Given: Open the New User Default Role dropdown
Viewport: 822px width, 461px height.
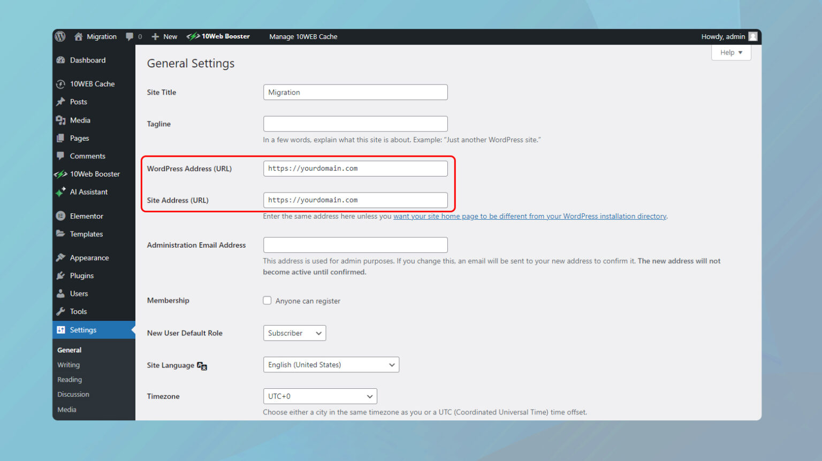Looking at the screenshot, I should click(294, 333).
